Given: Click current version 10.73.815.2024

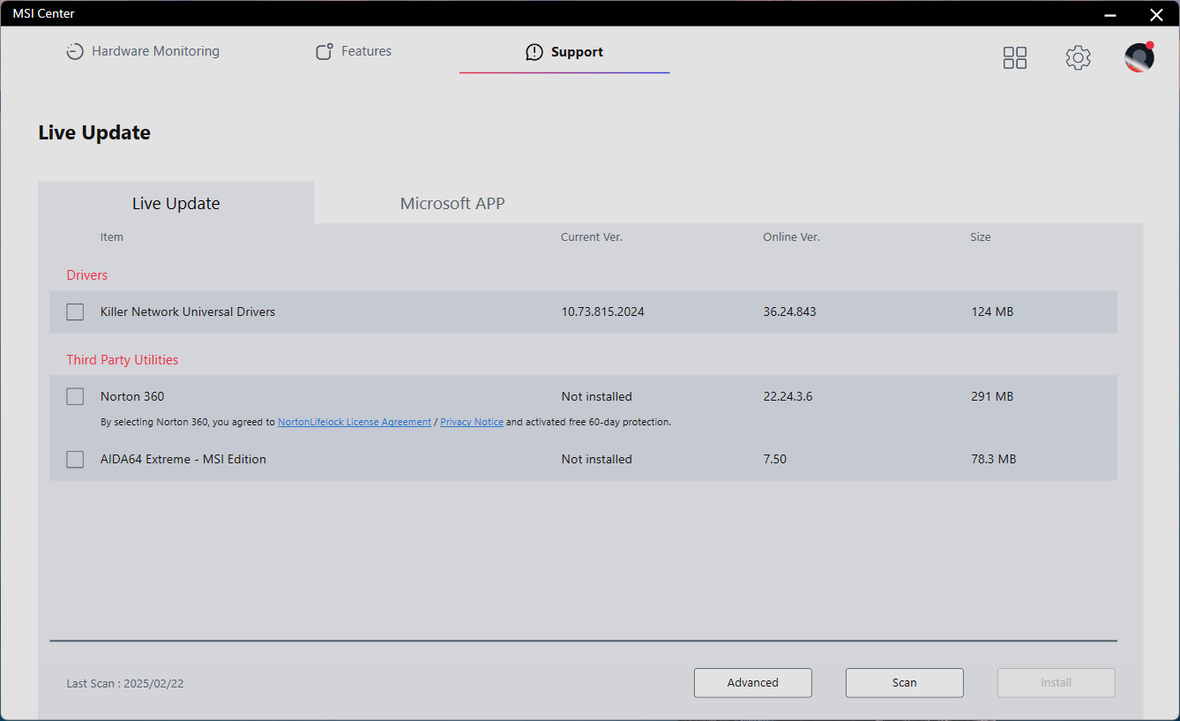Looking at the screenshot, I should [x=603, y=312].
